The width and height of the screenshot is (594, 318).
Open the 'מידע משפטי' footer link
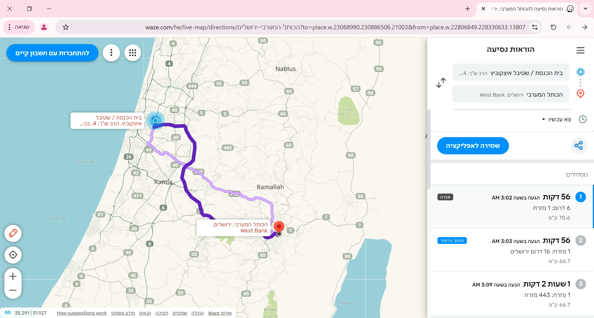click(123, 313)
